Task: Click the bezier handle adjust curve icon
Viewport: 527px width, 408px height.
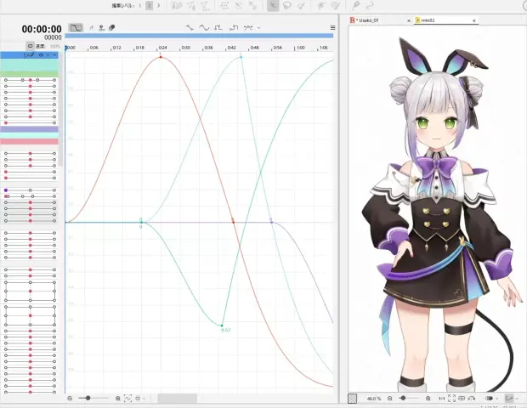Action: tap(248, 27)
